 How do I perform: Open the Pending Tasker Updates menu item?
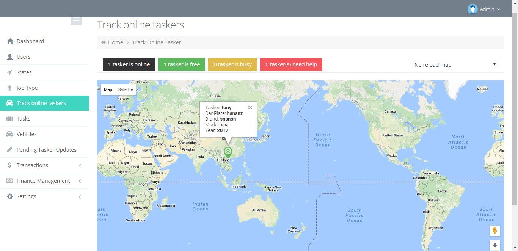click(x=44, y=150)
